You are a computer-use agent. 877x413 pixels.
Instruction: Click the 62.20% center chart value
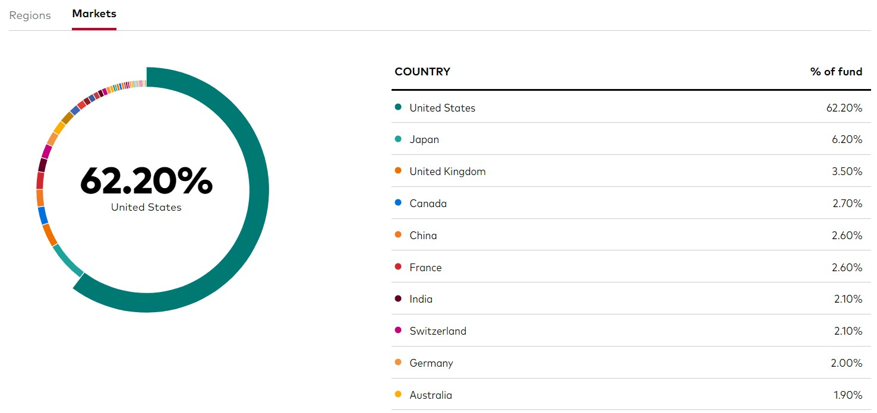coord(146,181)
